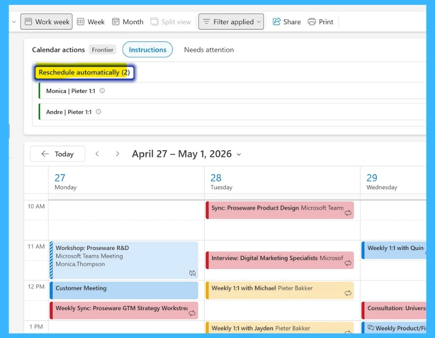This screenshot has width=435, height=338.
Task: Select the Instructions tab
Action: click(x=148, y=50)
